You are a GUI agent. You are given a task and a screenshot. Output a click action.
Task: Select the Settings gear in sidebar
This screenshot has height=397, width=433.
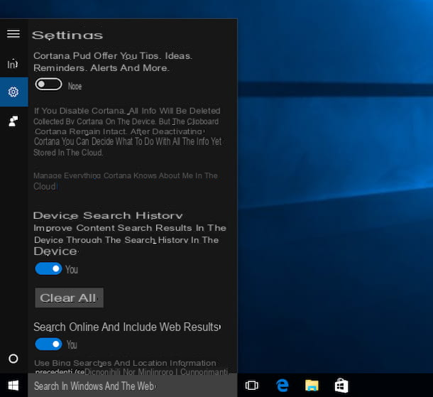coord(13,92)
